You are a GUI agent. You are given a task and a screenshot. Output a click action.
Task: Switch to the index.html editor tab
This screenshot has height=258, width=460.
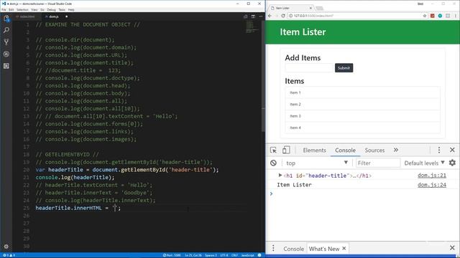[27, 16]
